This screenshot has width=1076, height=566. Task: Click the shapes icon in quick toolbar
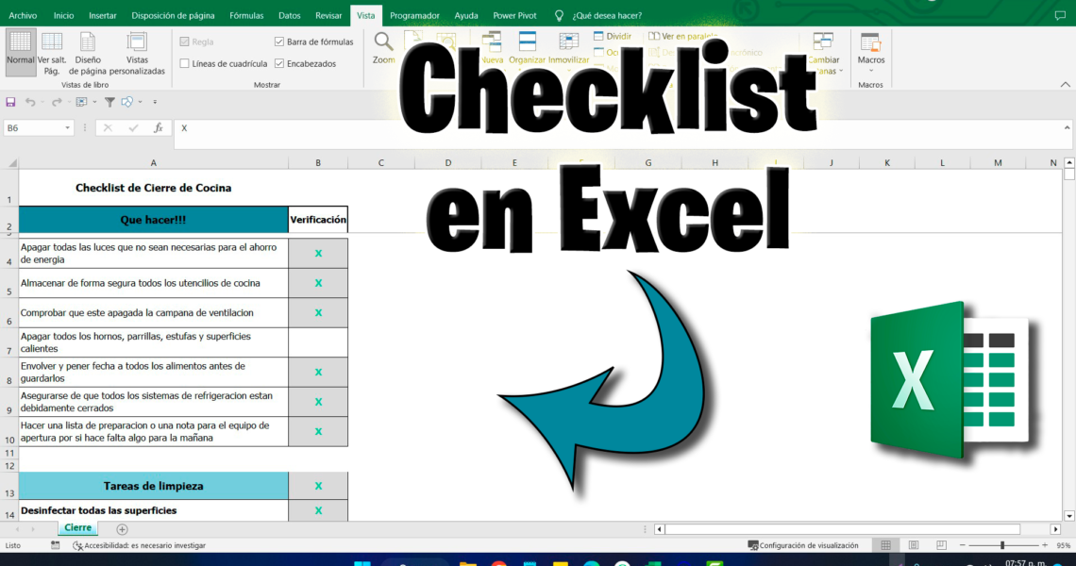coord(127,102)
